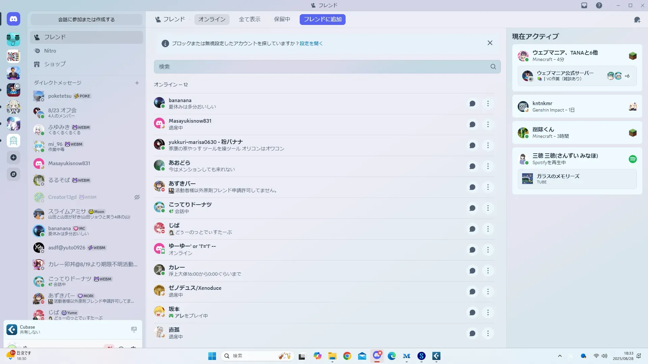Click the フレンドに追加 button
648x364 pixels.
[x=322, y=20]
